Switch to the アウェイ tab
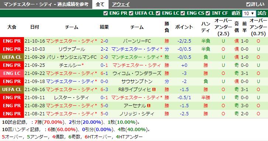Viewport: 268px width, 141px height. point(121,4)
